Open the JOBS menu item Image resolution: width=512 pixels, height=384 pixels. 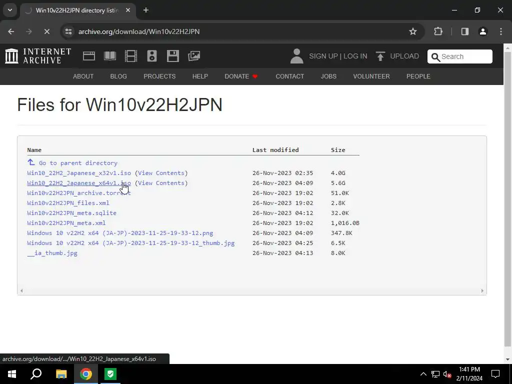point(328,76)
